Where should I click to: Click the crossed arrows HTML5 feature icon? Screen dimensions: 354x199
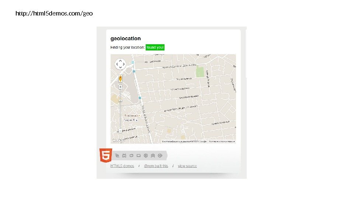pyautogui.click(x=124, y=156)
